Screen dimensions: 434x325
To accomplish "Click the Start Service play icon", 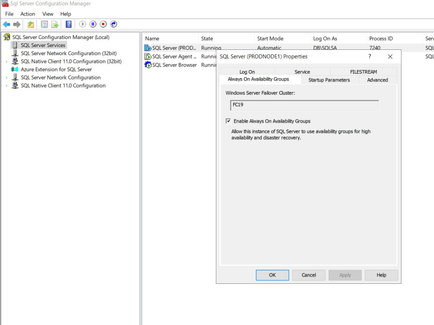I will (x=82, y=24).
